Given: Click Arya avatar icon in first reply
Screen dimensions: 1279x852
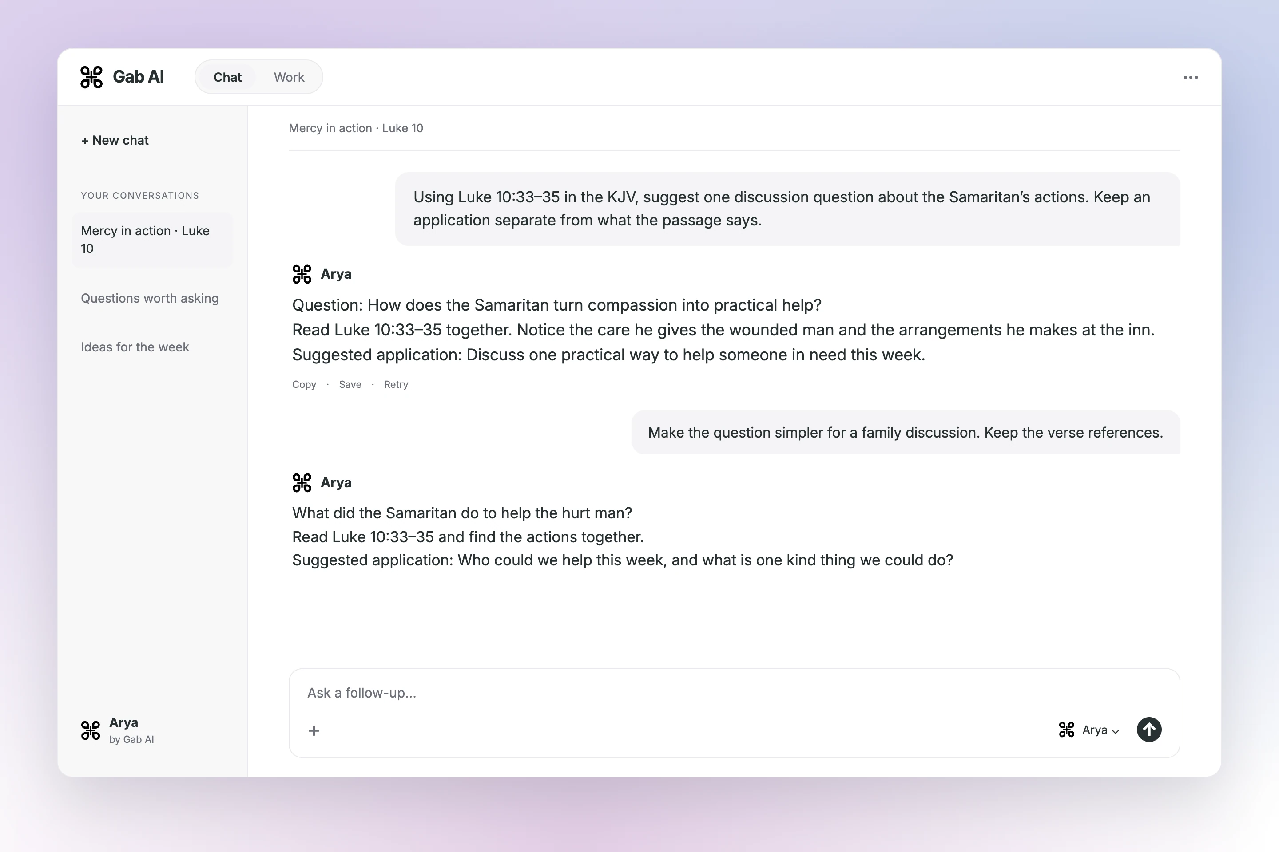Looking at the screenshot, I should [x=302, y=274].
